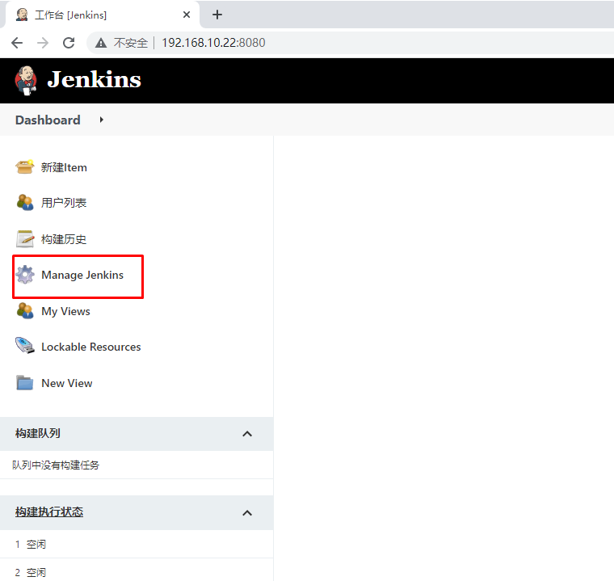Reload the page with the refresh icon
614x581 pixels.
(x=69, y=43)
